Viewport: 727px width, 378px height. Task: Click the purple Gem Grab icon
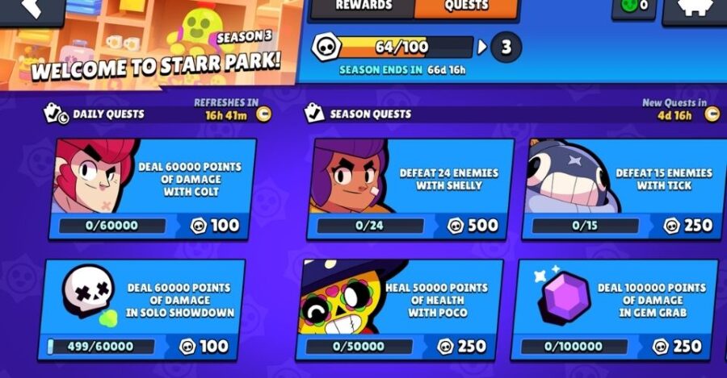(x=565, y=297)
